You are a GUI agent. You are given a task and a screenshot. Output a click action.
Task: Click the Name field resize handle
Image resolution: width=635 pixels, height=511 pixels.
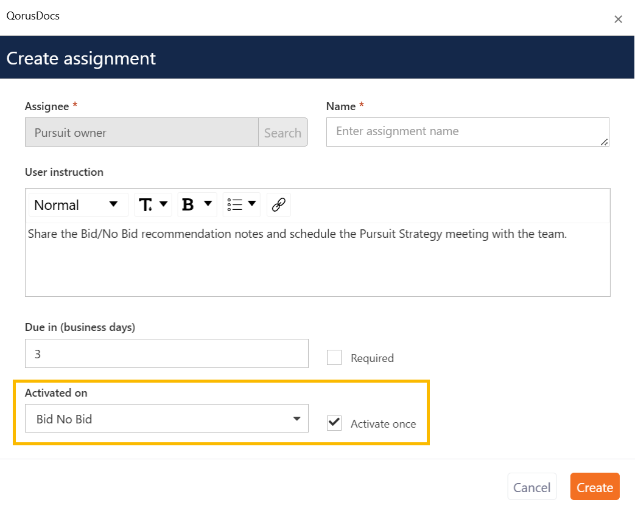pos(604,142)
